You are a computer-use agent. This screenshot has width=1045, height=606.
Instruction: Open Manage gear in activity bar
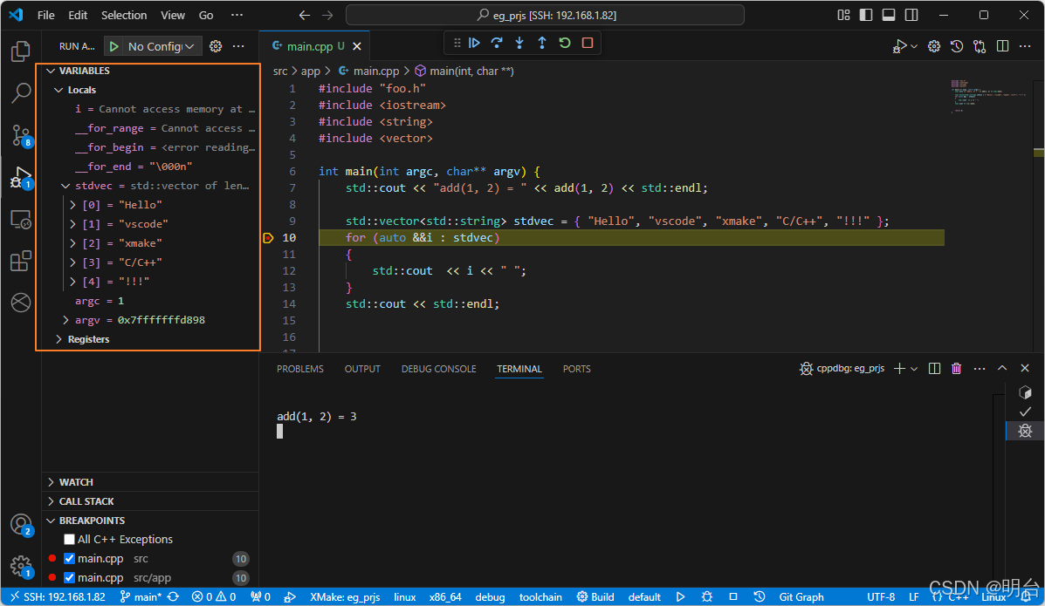point(21,567)
